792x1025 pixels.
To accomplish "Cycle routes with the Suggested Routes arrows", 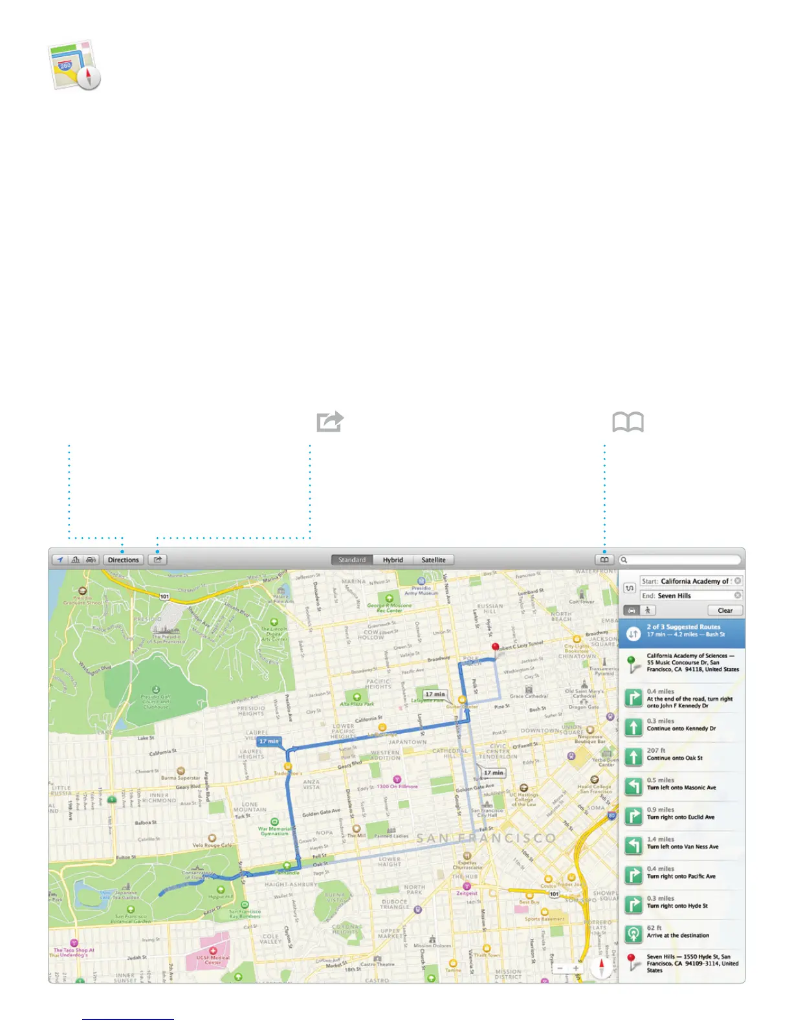I will point(633,634).
